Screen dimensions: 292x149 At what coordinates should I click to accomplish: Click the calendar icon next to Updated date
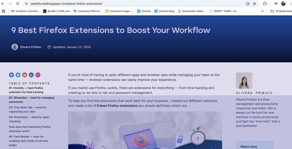click(49, 47)
